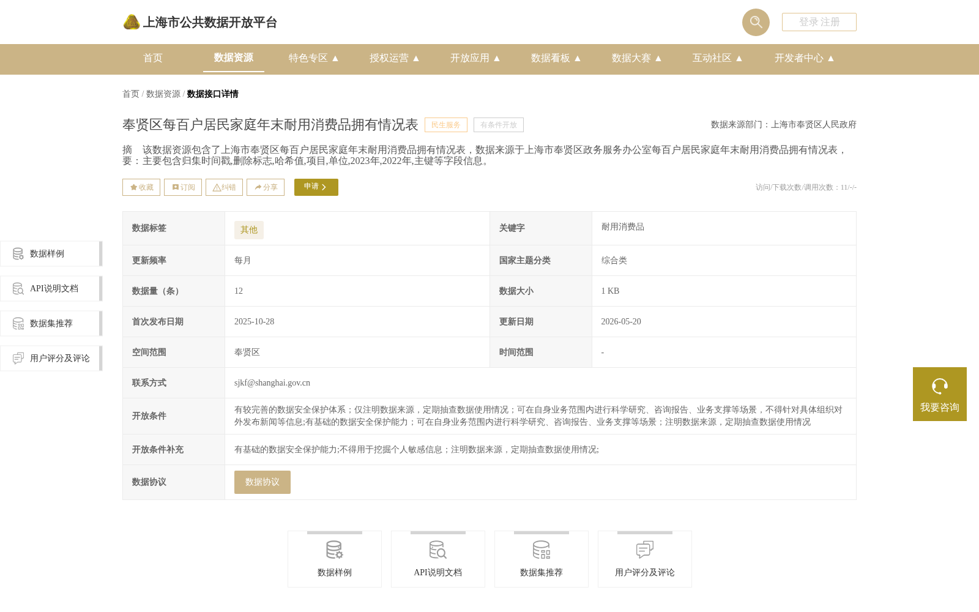Click 数据资源 in the breadcrumb
The image size is (979, 612).
pyautogui.click(x=163, y=94)
